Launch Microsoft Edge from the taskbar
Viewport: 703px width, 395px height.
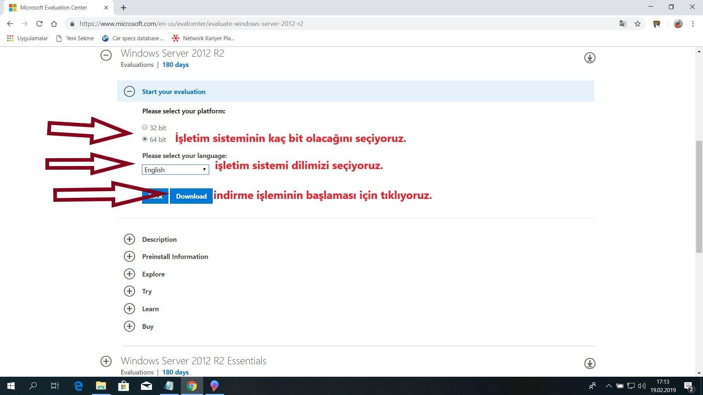click(78, 386)
